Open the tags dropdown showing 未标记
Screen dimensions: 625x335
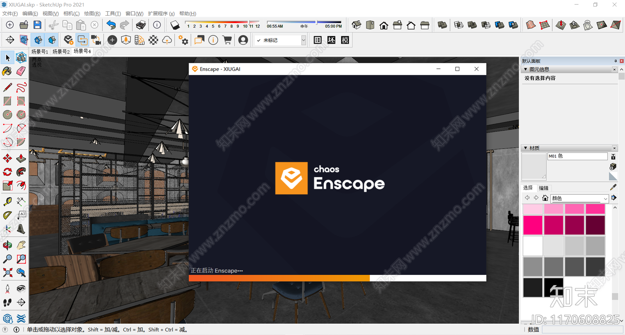point(280,40)
